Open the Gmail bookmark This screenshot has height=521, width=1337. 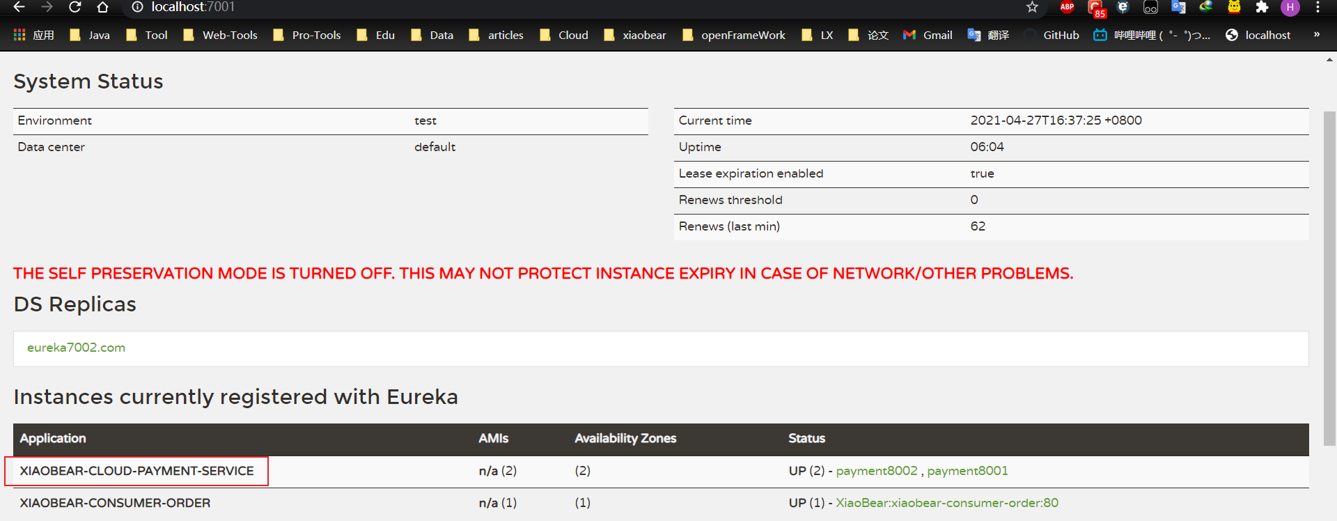(928, 35)
